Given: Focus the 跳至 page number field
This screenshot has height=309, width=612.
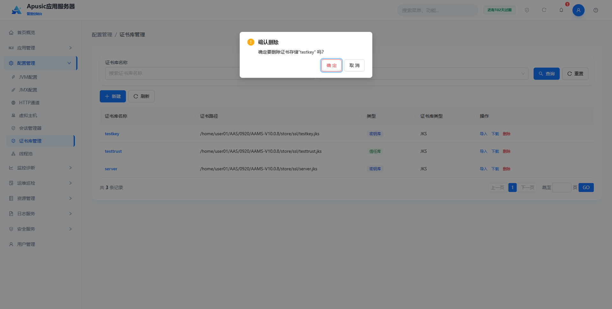Looking at the screenshot, I should point(562,188).
